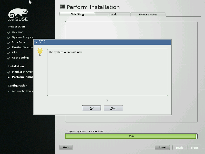The height and width of the screenshot is (154, 205).
Task: Click the checkmark icon beside System Analysis
Action: (9, 37)
